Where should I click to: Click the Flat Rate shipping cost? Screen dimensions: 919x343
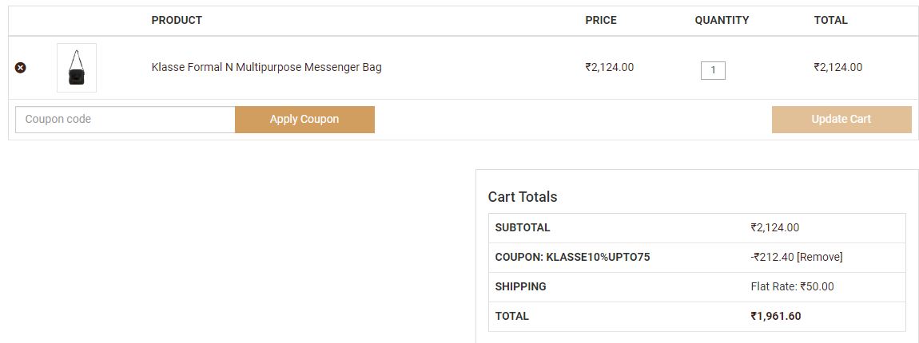click(792, 286)
